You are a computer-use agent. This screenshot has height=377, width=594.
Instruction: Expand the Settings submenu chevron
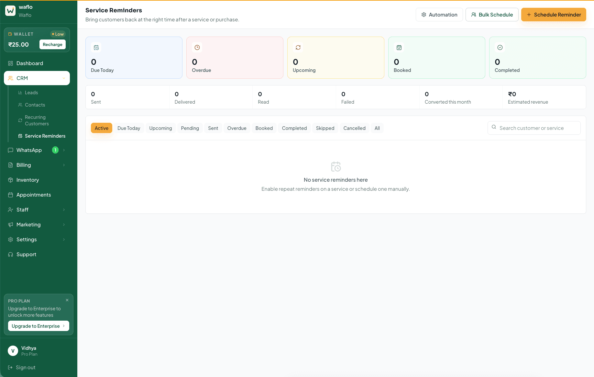point(64,239)
